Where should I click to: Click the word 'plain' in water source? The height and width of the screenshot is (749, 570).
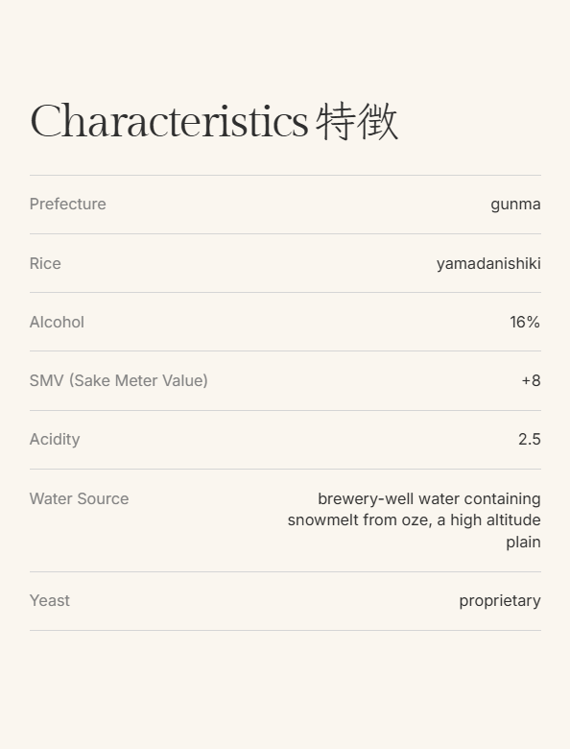523,543
